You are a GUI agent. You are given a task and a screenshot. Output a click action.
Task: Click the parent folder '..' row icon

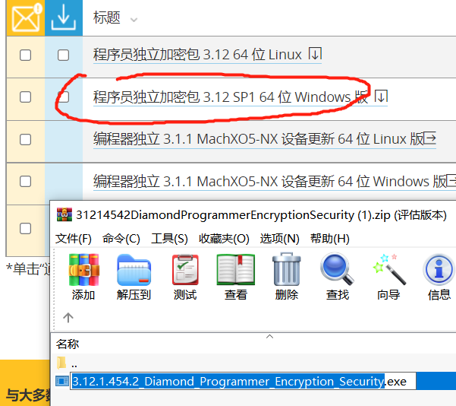[61, 363]
